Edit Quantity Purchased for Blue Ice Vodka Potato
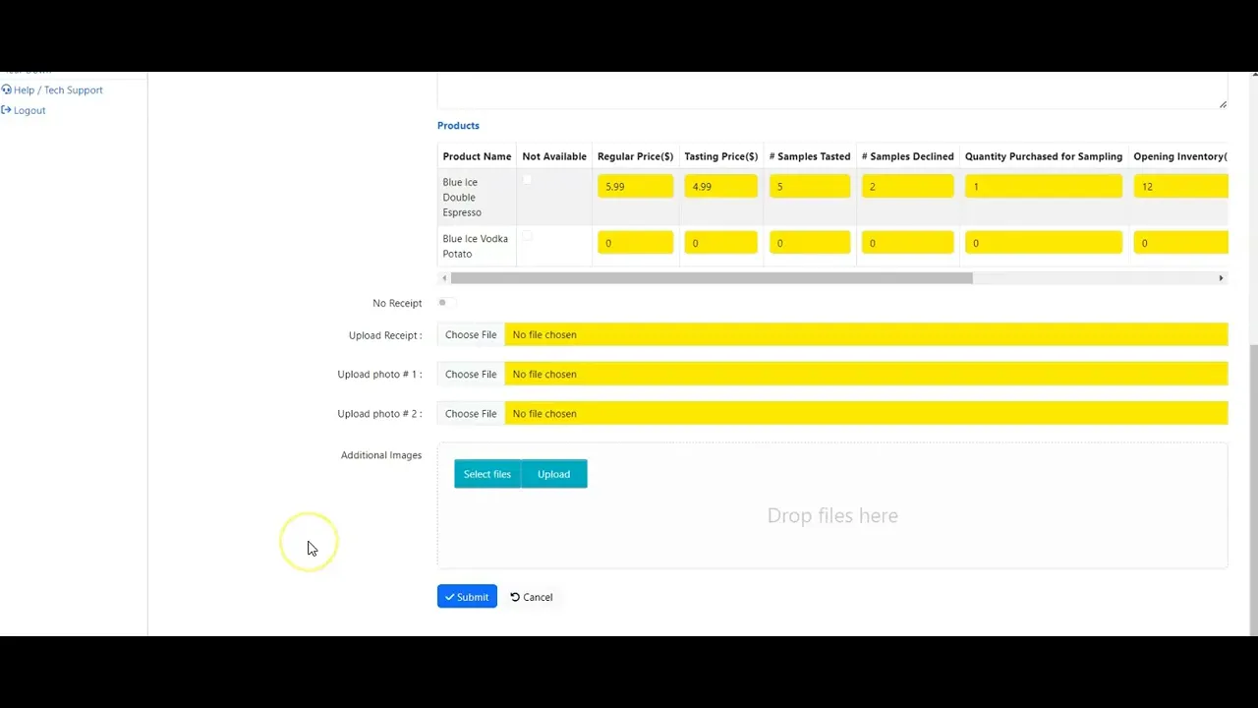This screenshot has width=1258, height=708. click(1043, 243)
